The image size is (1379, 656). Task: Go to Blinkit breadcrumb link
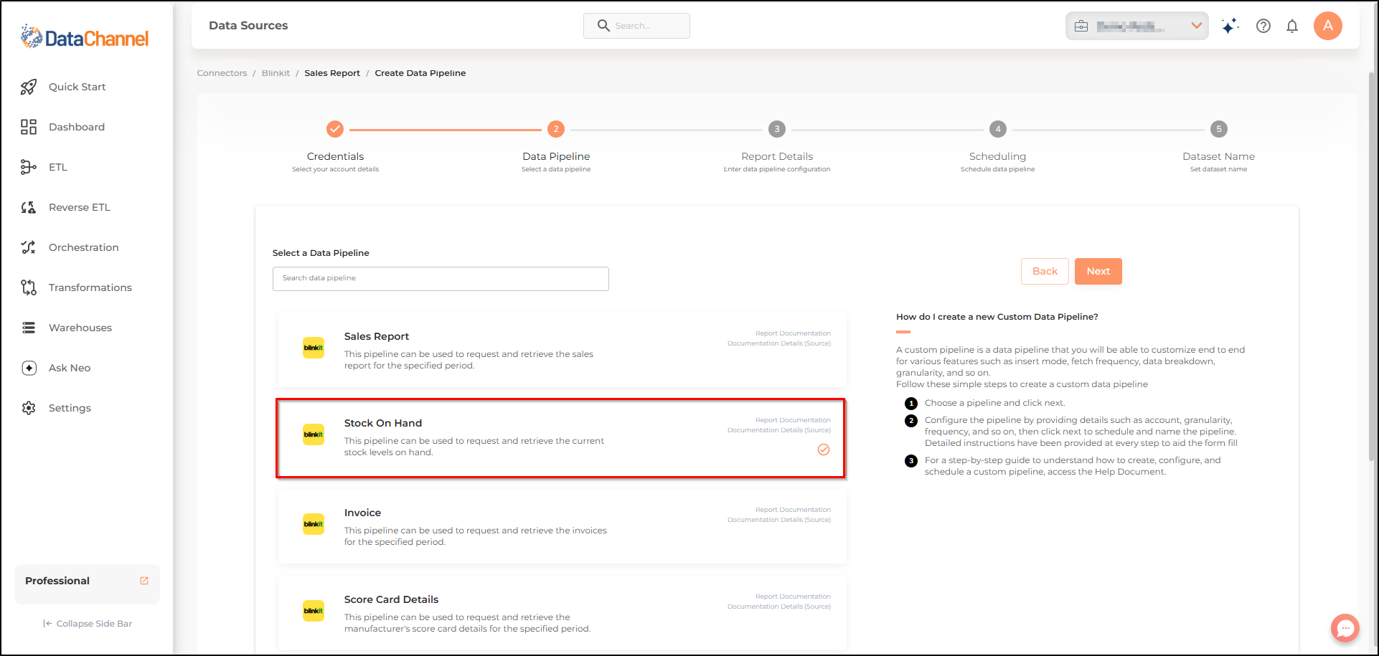tap(276, 73)
